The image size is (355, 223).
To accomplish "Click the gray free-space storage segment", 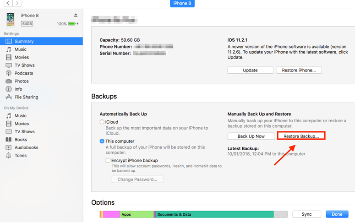I will pos(280,214).
